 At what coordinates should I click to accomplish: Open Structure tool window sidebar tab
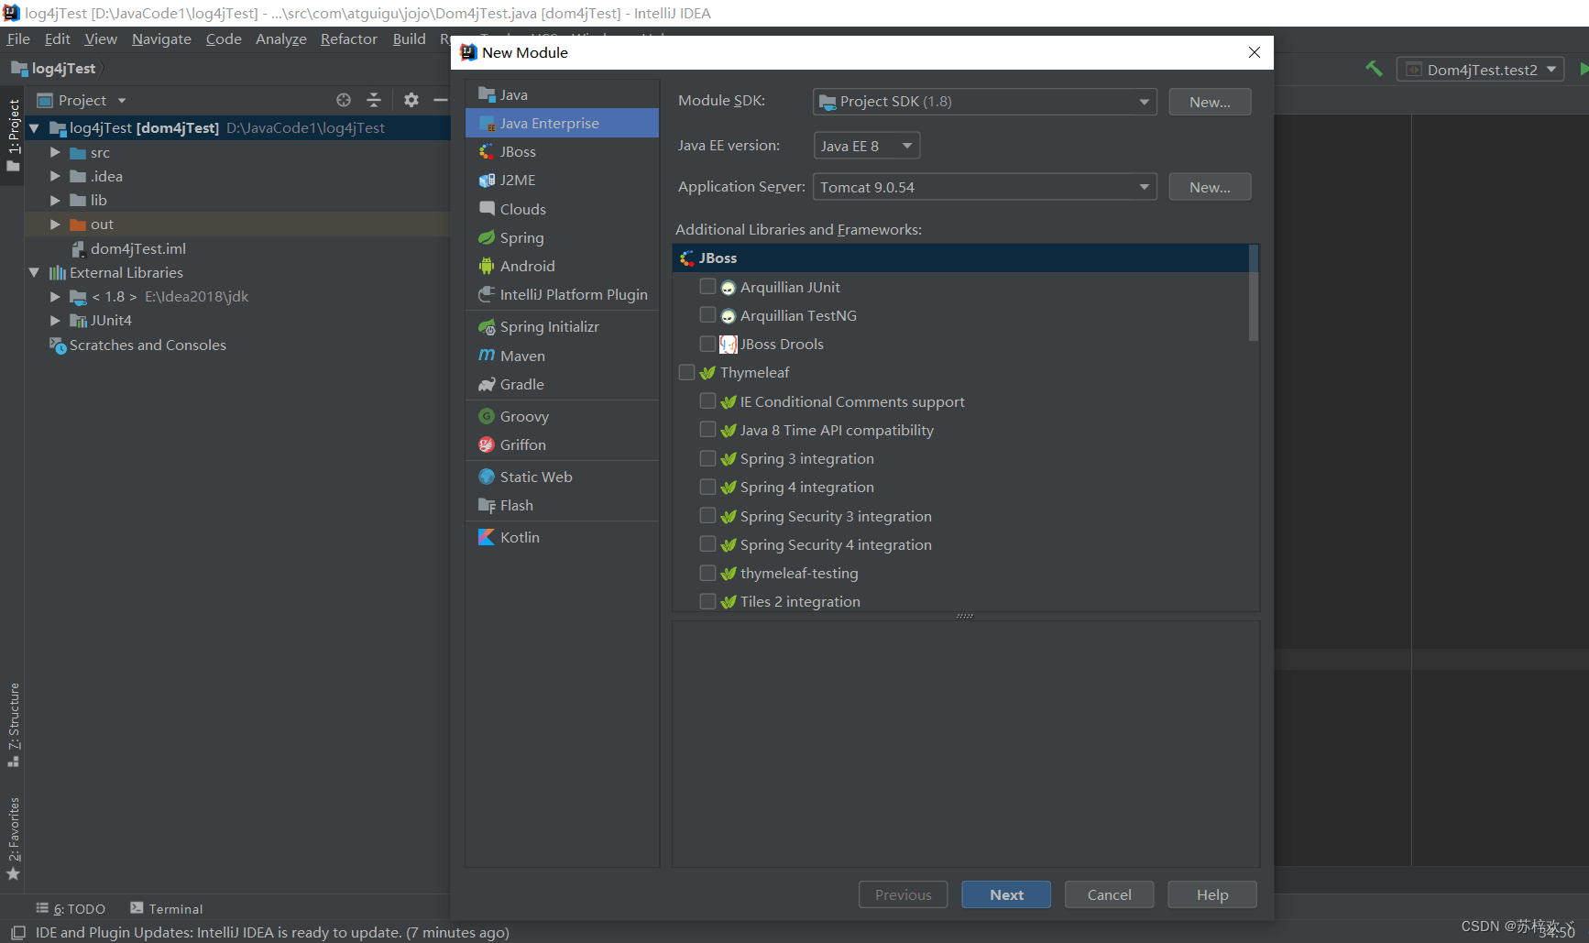pos(13,724)
